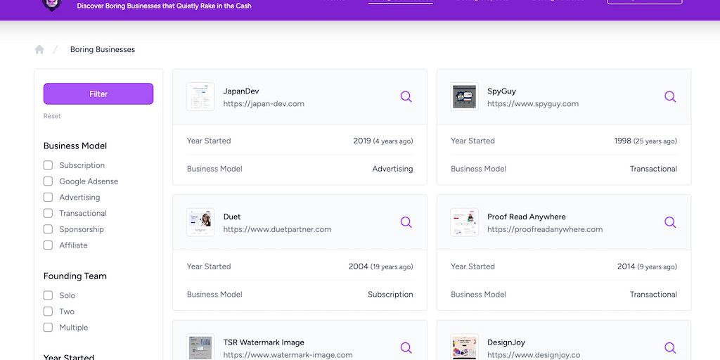This screenshot has height=360, width=720.
Task: Open the DesignJoy magnifier icon
Action: [x=670, y=347]
